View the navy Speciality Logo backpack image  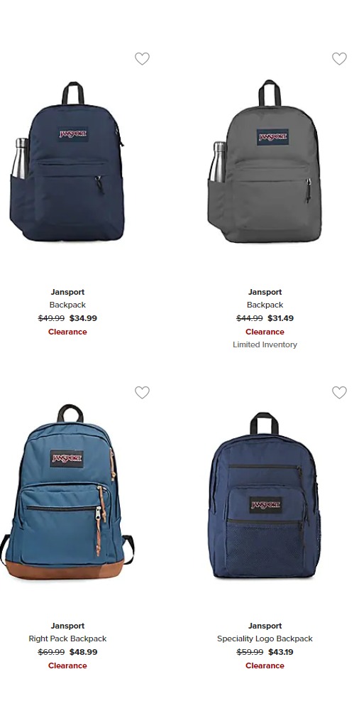pos(265,495)
